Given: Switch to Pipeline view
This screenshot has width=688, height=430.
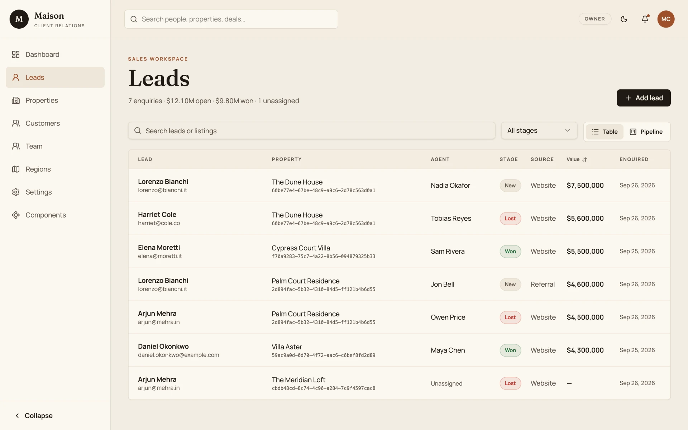Looking at the screenshot, I should click(x=646, y=132).
